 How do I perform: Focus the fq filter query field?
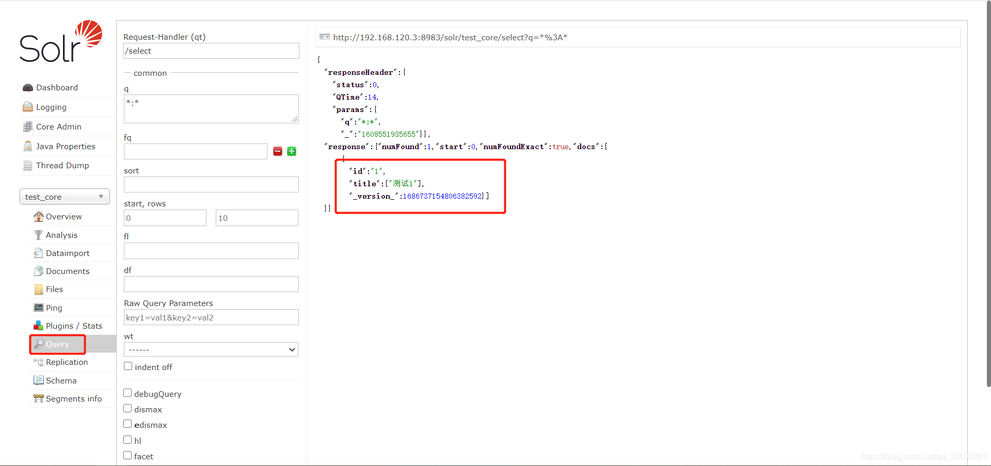click(196, 151)
